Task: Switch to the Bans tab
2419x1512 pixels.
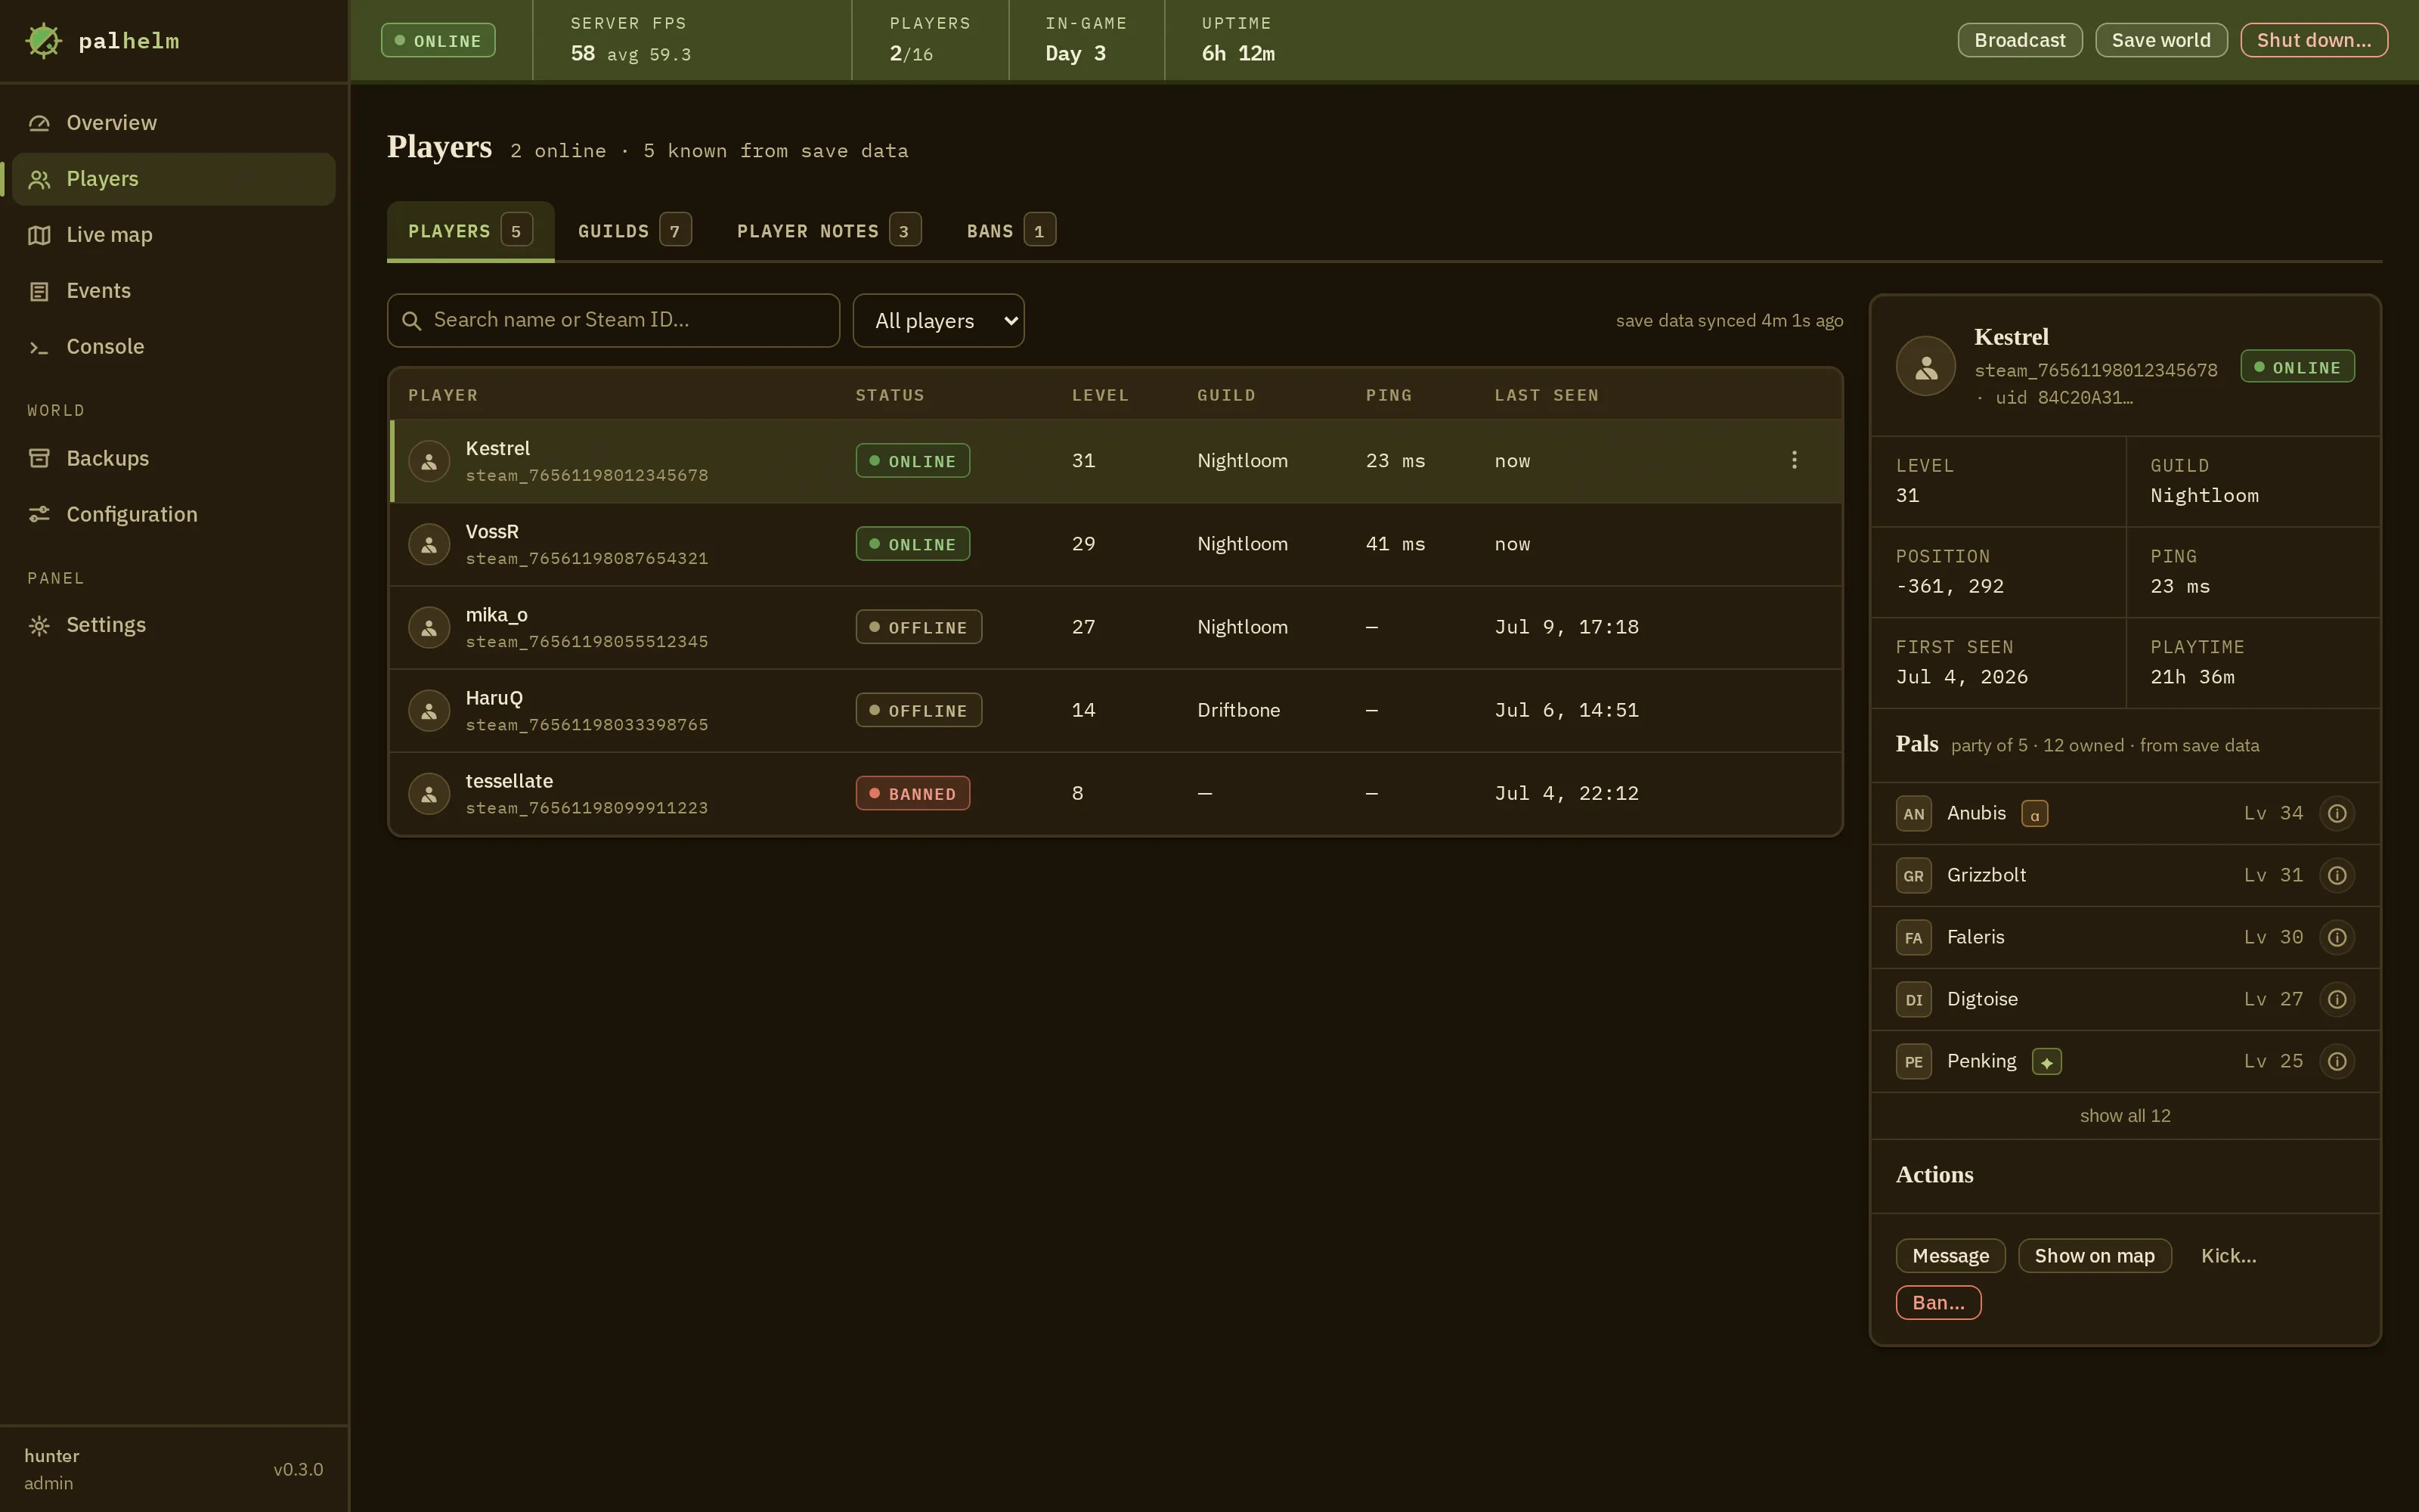Action: [1011, 231]
